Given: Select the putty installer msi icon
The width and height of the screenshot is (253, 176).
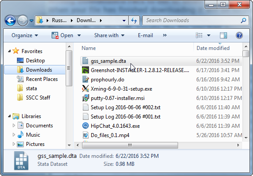Looking at the screenshot, I should coord(86,98).
